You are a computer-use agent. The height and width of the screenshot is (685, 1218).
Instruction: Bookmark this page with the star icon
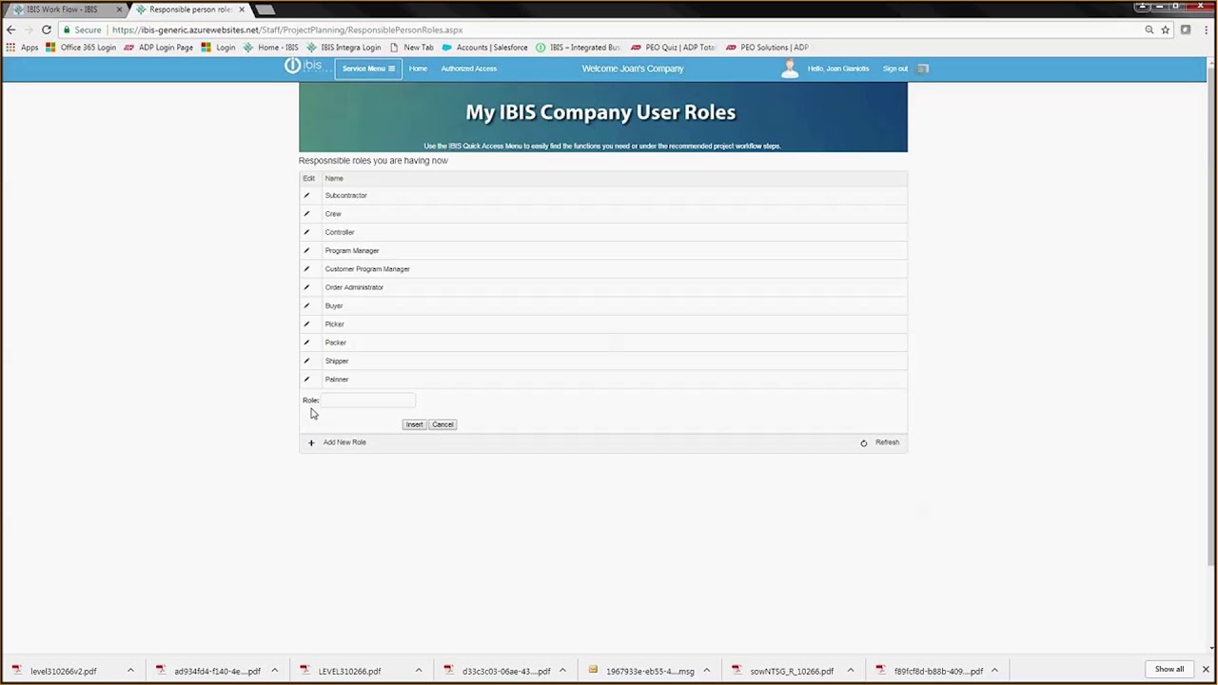(x=1165, y=29)
